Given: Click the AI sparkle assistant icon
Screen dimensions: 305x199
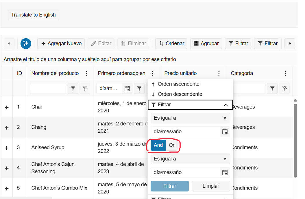Looking at the screenshot, I should point(26,43).
